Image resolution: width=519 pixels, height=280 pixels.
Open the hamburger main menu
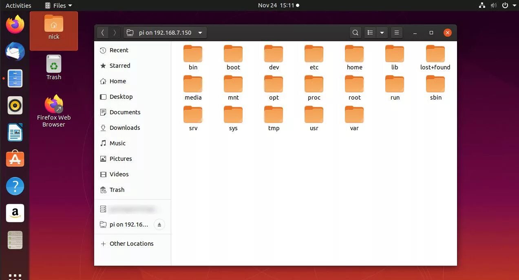(x=396, y=33)
